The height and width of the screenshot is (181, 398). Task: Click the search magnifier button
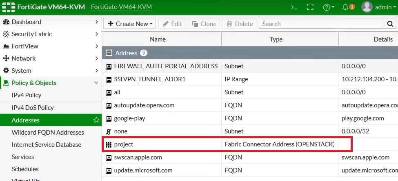coord(390,24)
